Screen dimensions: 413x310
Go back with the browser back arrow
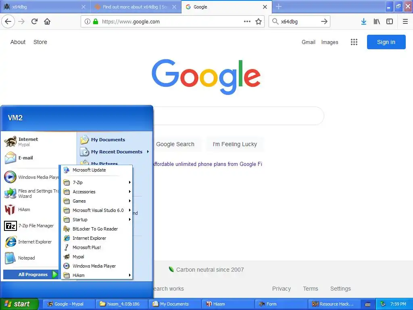click(x=8, y=22)
